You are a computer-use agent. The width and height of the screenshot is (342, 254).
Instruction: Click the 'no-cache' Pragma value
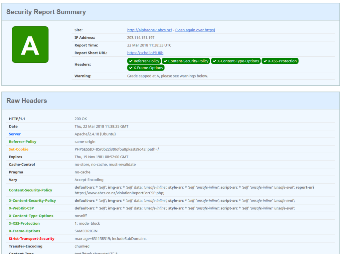pos(82,172)
